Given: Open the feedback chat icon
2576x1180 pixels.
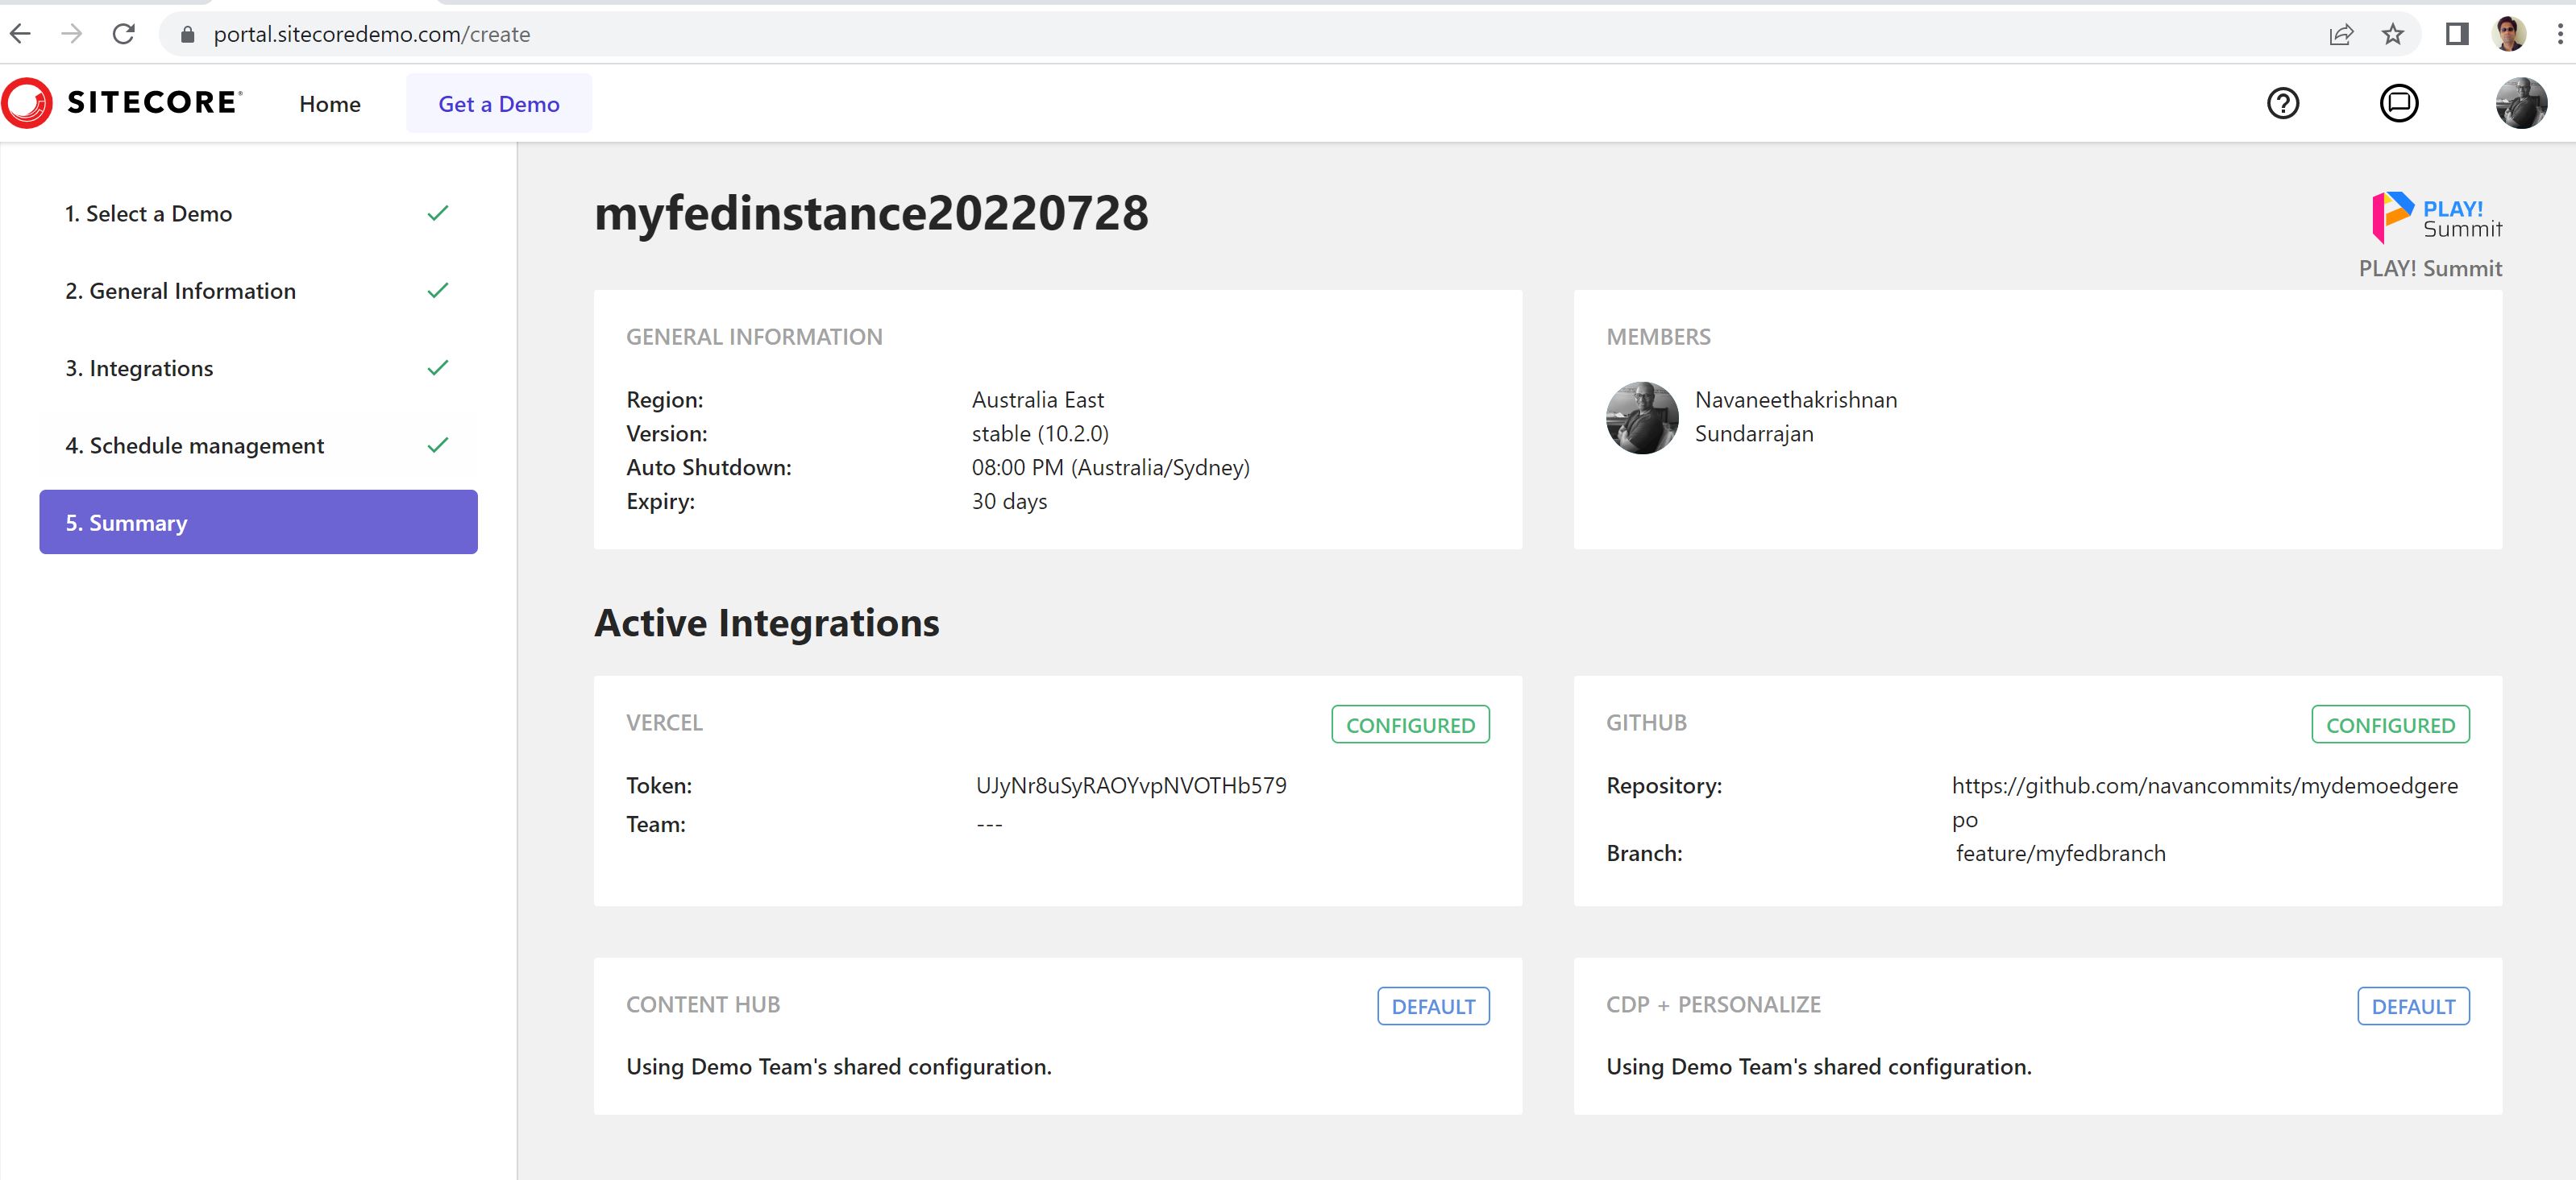Looking at the screenshot, I should pyautogui.click(x=2399, y=103).
